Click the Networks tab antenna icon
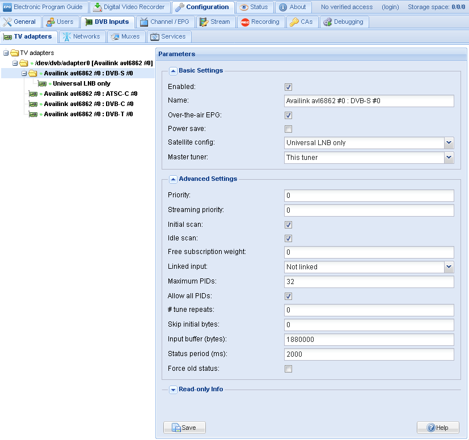This screenshot has height=440, width=469. (x=66, y=37)
